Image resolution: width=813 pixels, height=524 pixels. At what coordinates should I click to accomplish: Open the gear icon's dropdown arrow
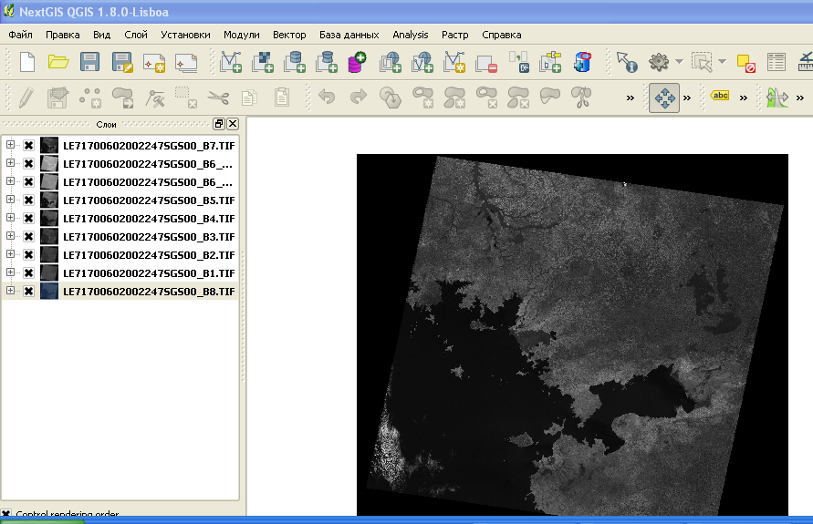click(x=679, y=62)
